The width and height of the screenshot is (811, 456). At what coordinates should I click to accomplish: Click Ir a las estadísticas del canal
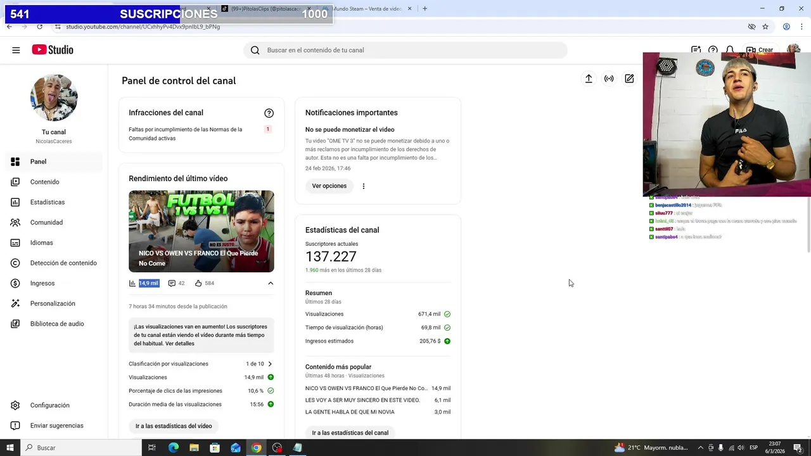[350, 433]
